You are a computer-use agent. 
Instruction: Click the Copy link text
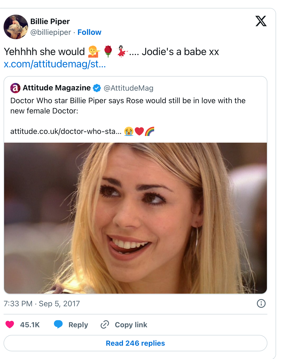pos(131,325)
